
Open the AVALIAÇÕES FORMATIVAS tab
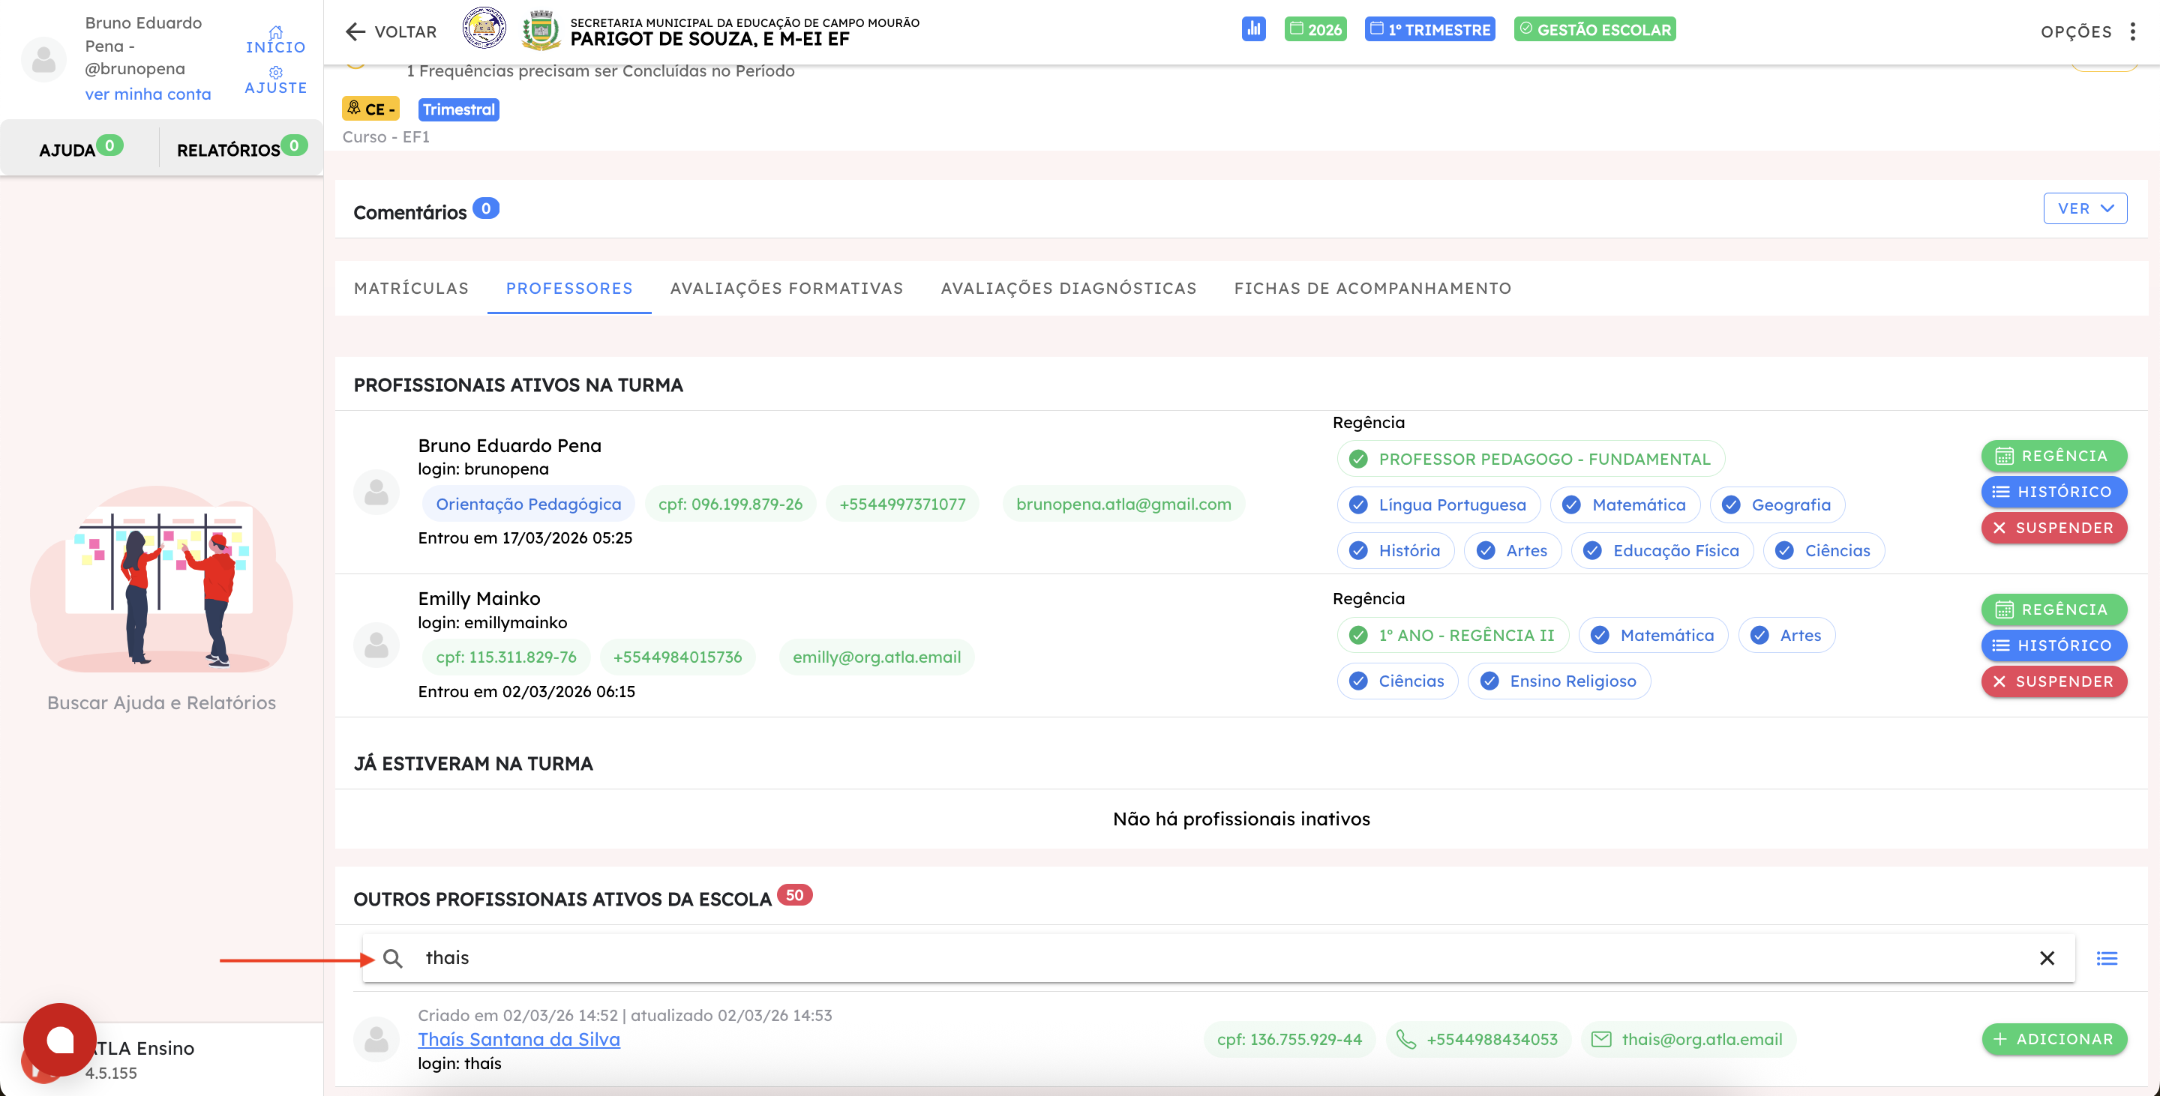coord(787,289)
